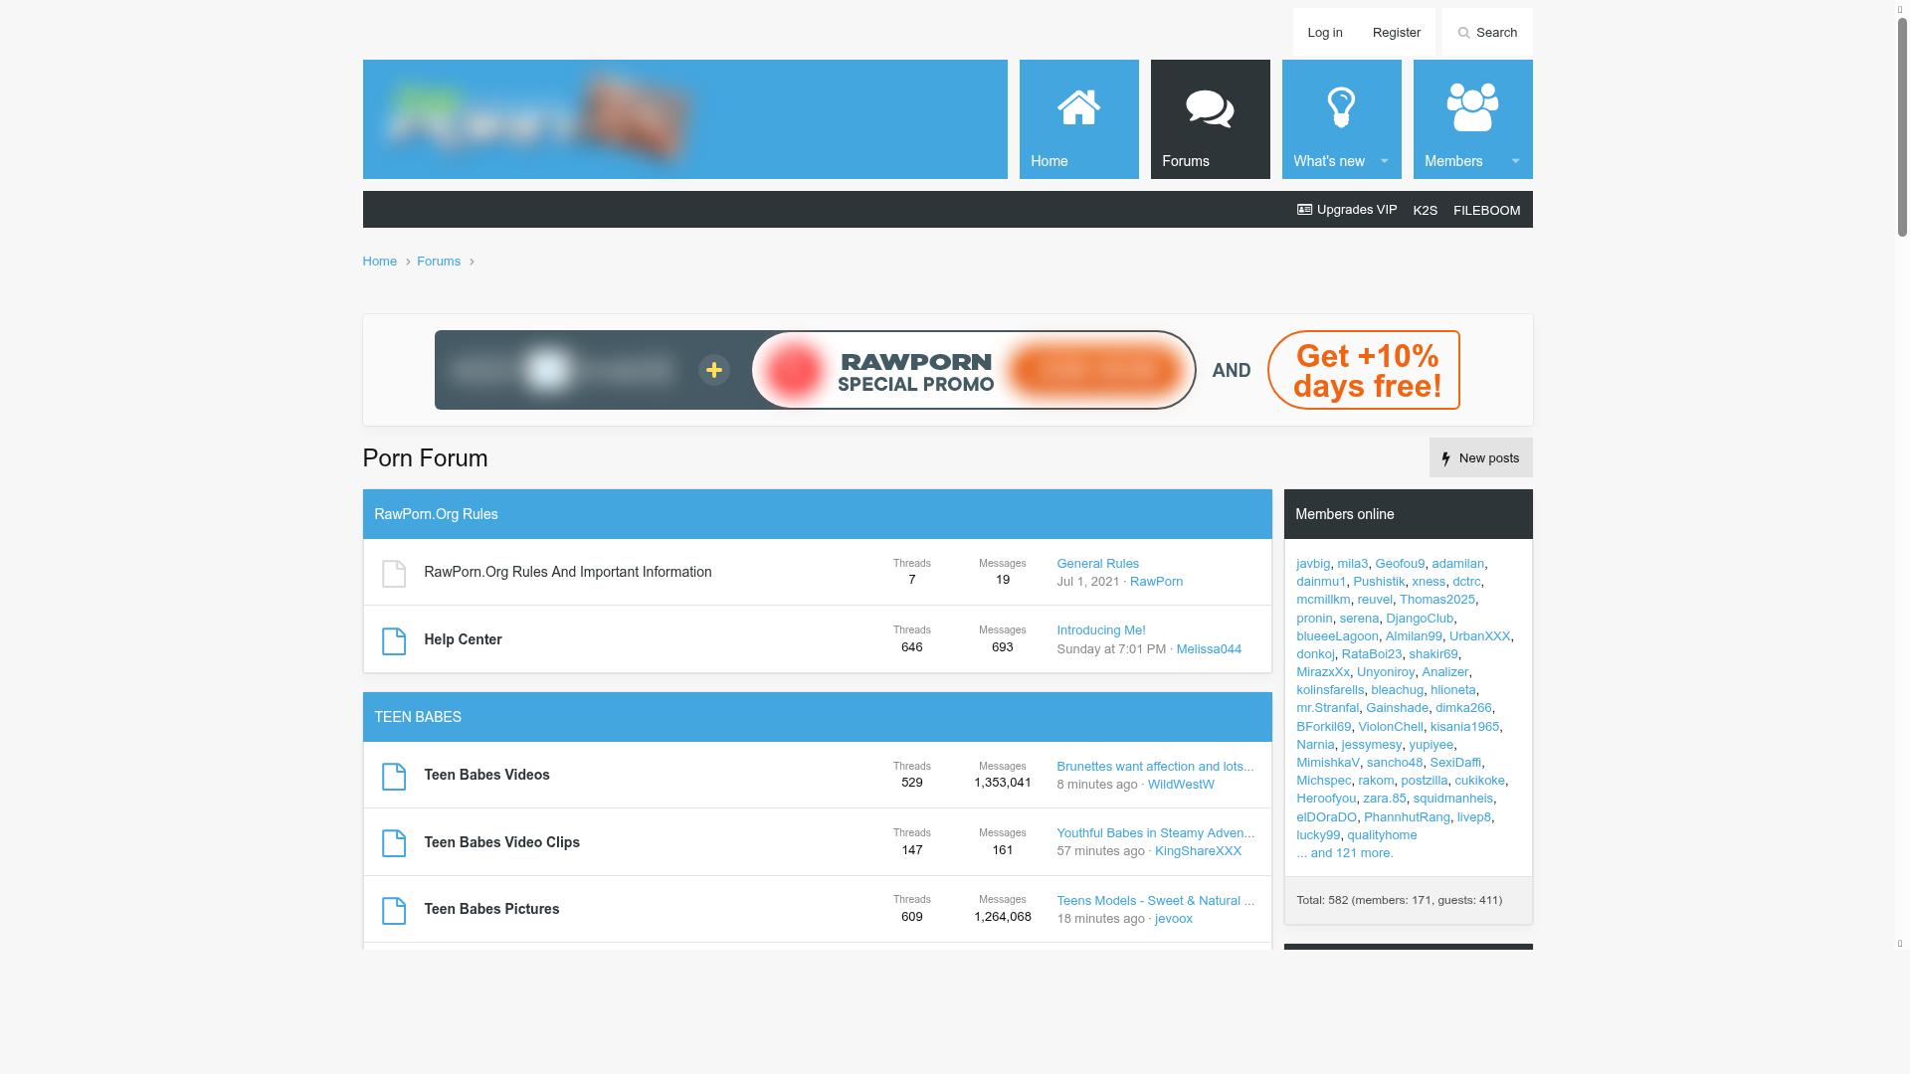Expand the What's new dropdown arrow
The width and height of the screenshot is (1910, 1074).
pyautogui.click(x=1384, y=161)
